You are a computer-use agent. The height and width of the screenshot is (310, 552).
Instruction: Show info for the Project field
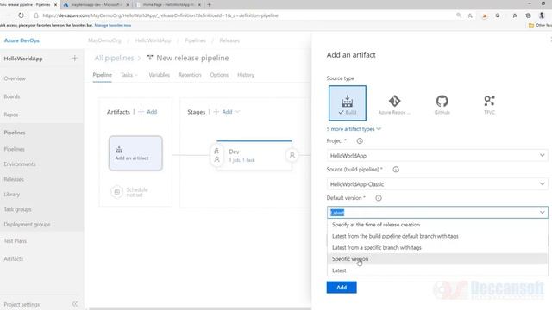click(x=360, y=141)
